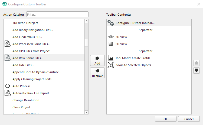This screenshot has height=125, width=203.
Task: Click the Create Profile tool icon
Action: click(110, 58)
